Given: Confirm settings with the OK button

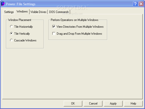Looking at the screenshot, I should click(73, 104).
